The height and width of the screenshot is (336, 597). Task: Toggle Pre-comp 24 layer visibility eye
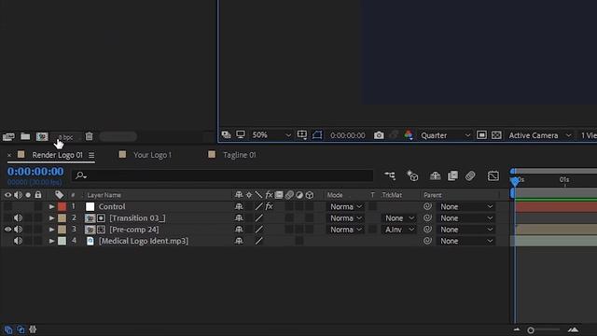pyautogui.click(x=8, y=230)
